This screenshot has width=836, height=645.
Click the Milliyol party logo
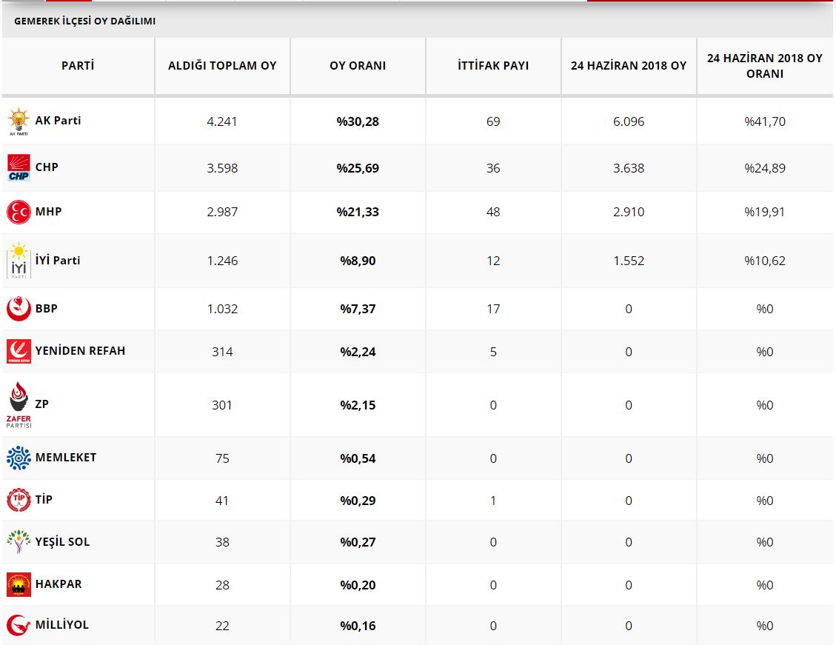[19, 625]
